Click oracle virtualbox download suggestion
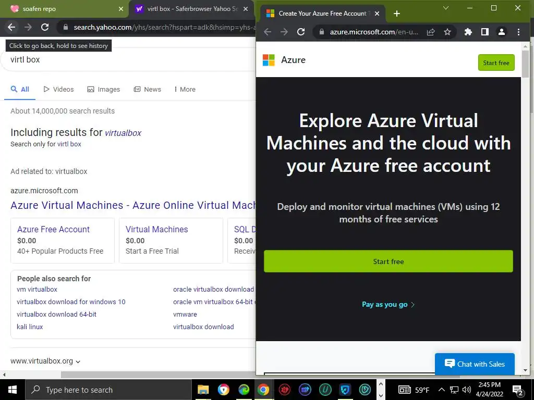Screen dimensions: 534x400 [213, 289]
